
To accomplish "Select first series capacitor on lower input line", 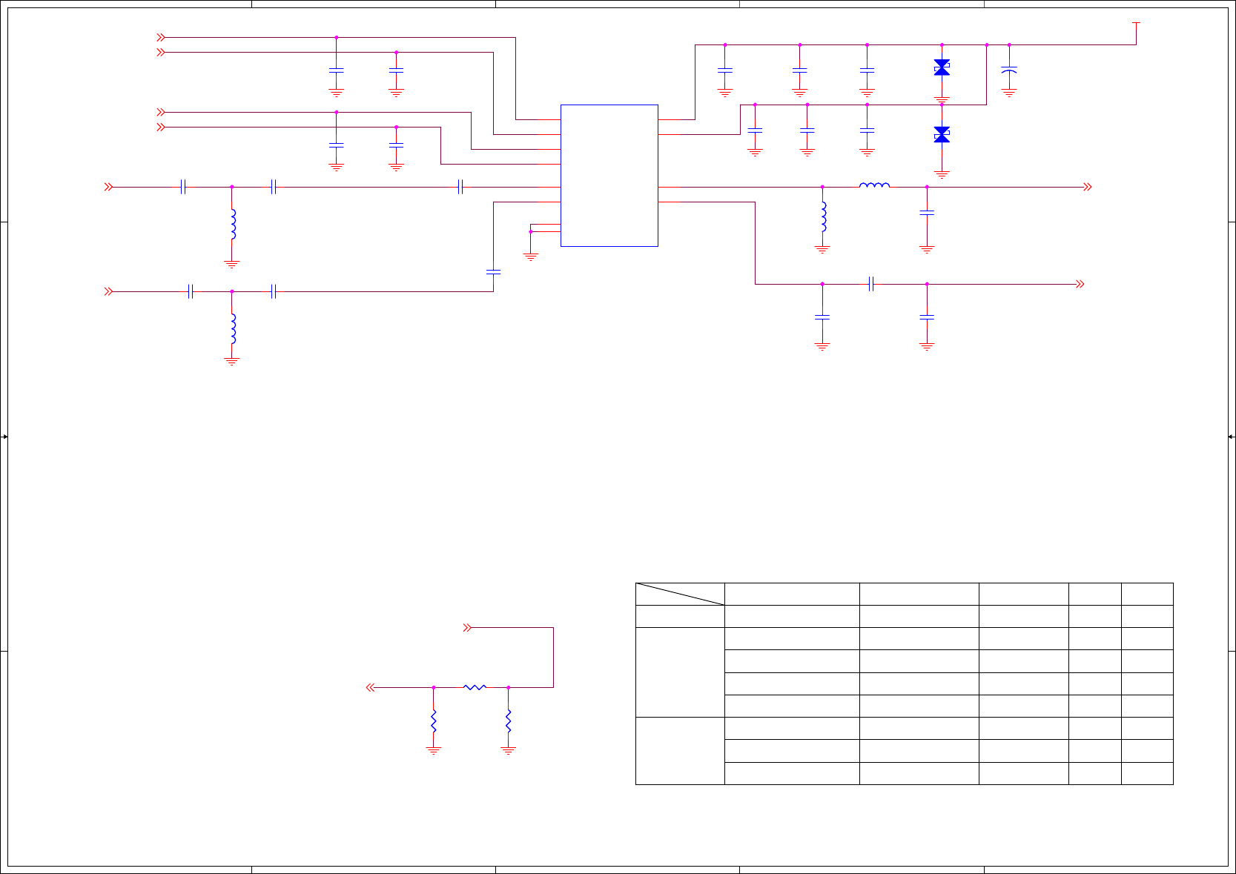I will [x=191, y=291].
